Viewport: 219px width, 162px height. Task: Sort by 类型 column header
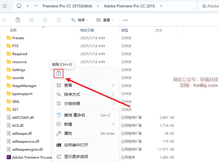[x=125, y=30]
